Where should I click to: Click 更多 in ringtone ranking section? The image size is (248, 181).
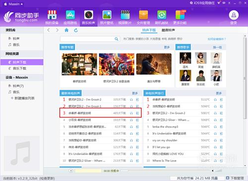[x=219, y=93]
